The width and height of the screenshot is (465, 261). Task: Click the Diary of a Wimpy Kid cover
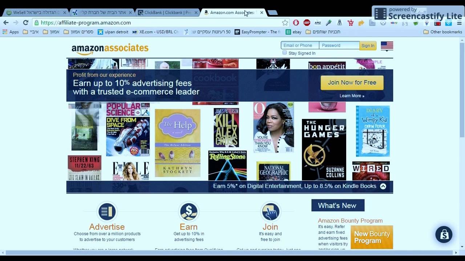(373, 131)
